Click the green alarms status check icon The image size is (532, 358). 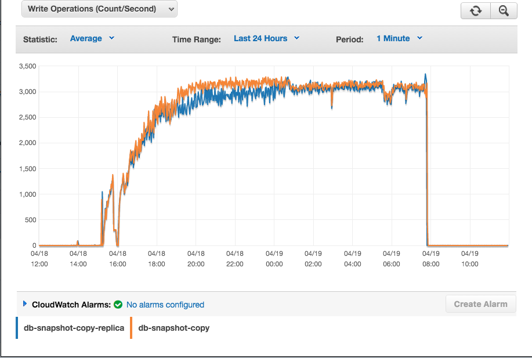point(118,305)
